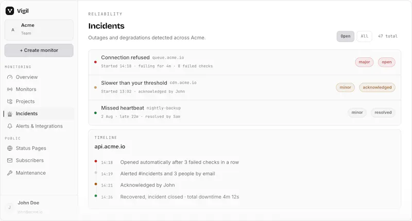
Task: Open Maintenance in the sidebar
Action: coord(39,173)
